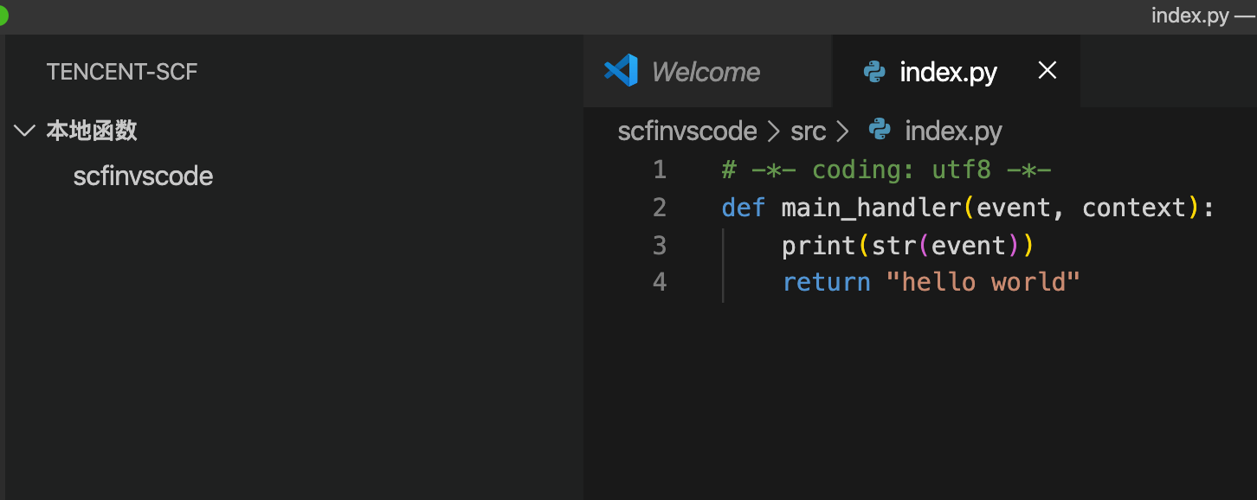Click the Python icon on index.py tab
This screenshot has height=500, width=1257.
tap(874, 72)
